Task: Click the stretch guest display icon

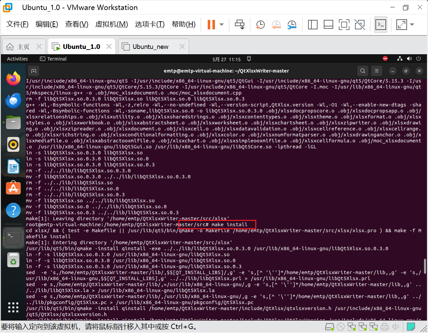Action: coord(402,24)
